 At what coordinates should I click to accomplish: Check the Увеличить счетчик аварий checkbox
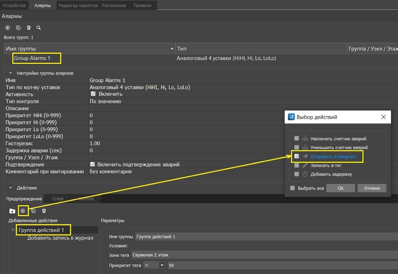coord(297,139)
